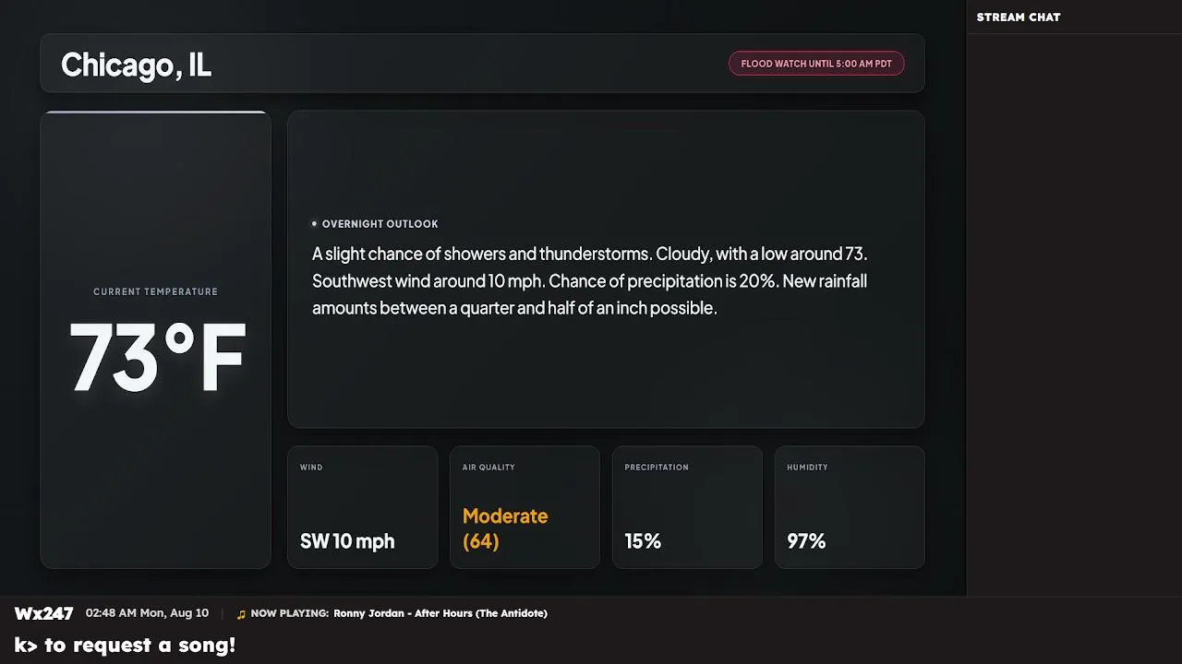The width and height of the screenshot is (1182, 664).
Task: Click the Now Playing label
Action: (289, 613)
